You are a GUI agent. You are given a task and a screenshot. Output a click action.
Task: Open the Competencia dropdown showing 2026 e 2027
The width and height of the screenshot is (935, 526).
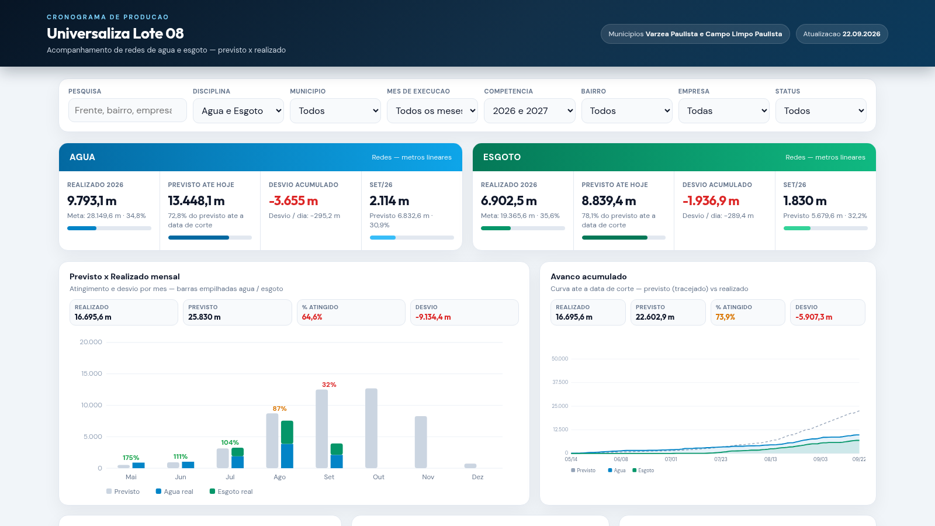(x=529, y=110)
